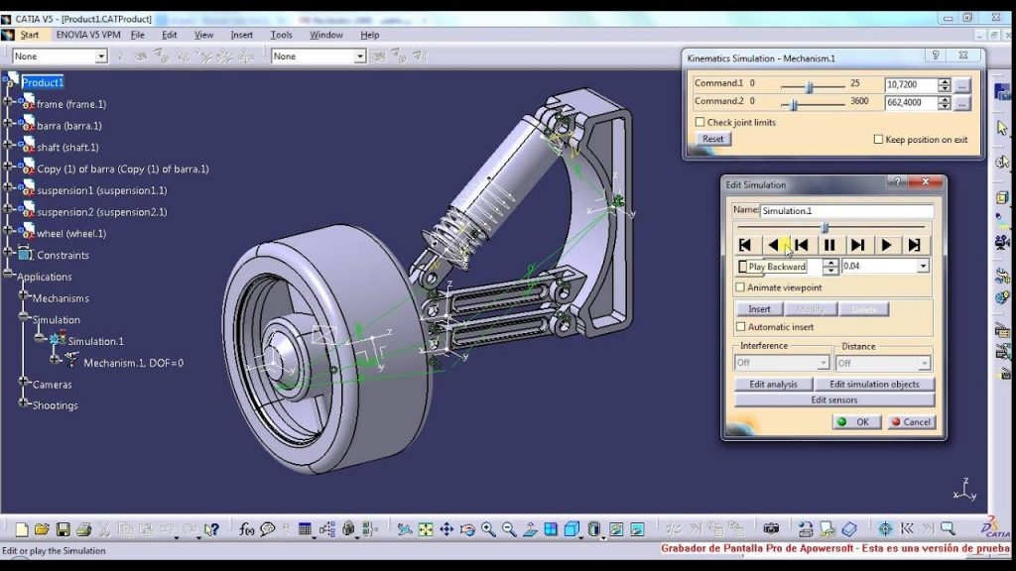Image resolution: width=1016 pixels, height=571 pixels.
Task: Expand the barra (barra.1) tree node
Action: [x=8, y=123]
